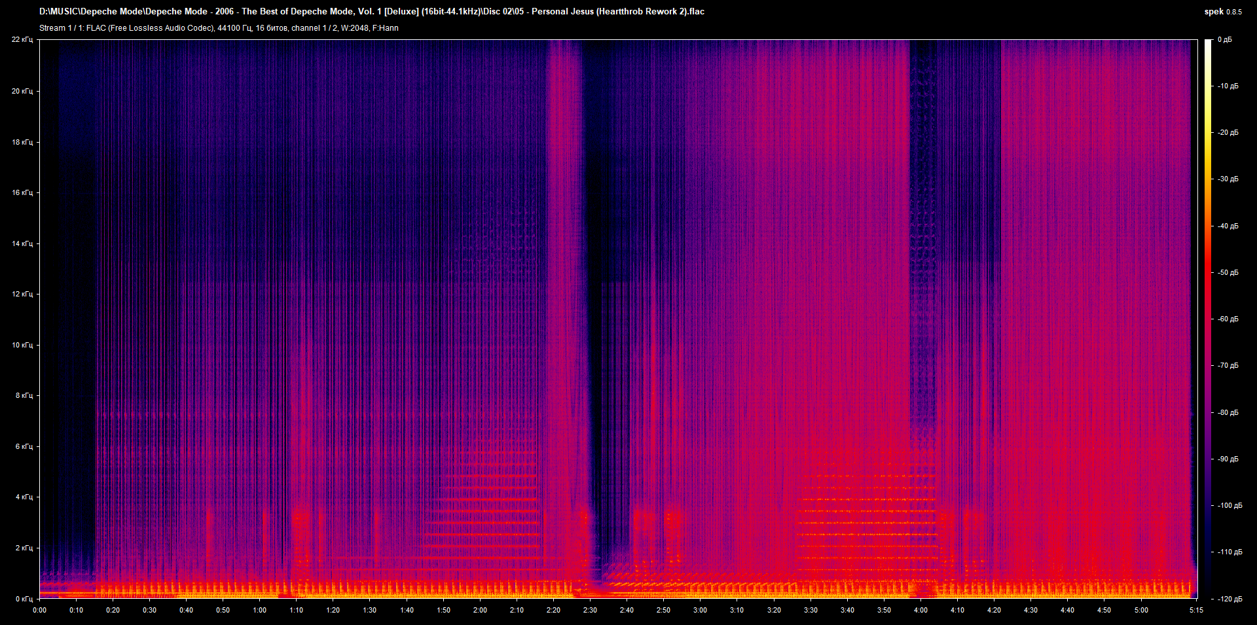Click the -90 дБ scale label
Image resolution: width=1257 pixels, height=625 pixels.
click(x=1228, y=459)
